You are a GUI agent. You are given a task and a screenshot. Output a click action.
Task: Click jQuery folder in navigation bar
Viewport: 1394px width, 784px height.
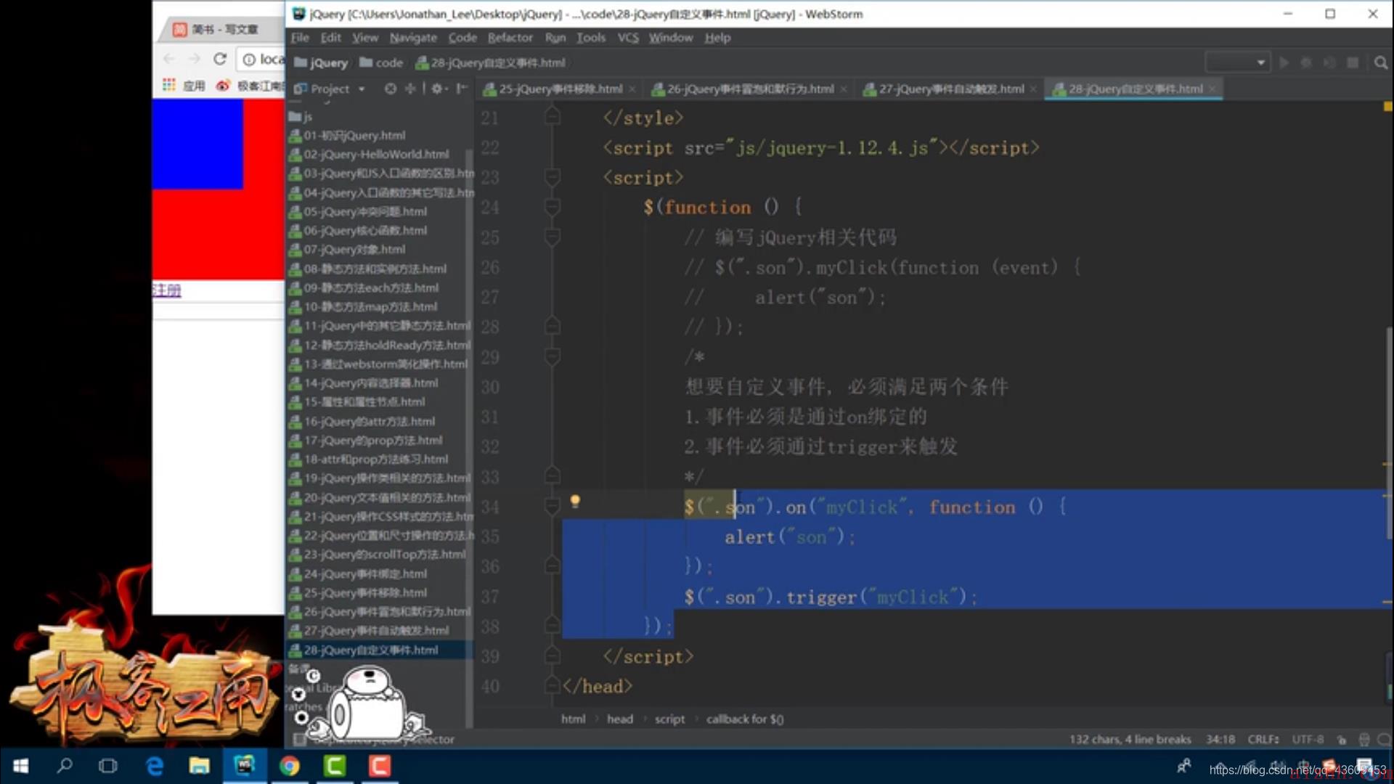coord(321,63)
